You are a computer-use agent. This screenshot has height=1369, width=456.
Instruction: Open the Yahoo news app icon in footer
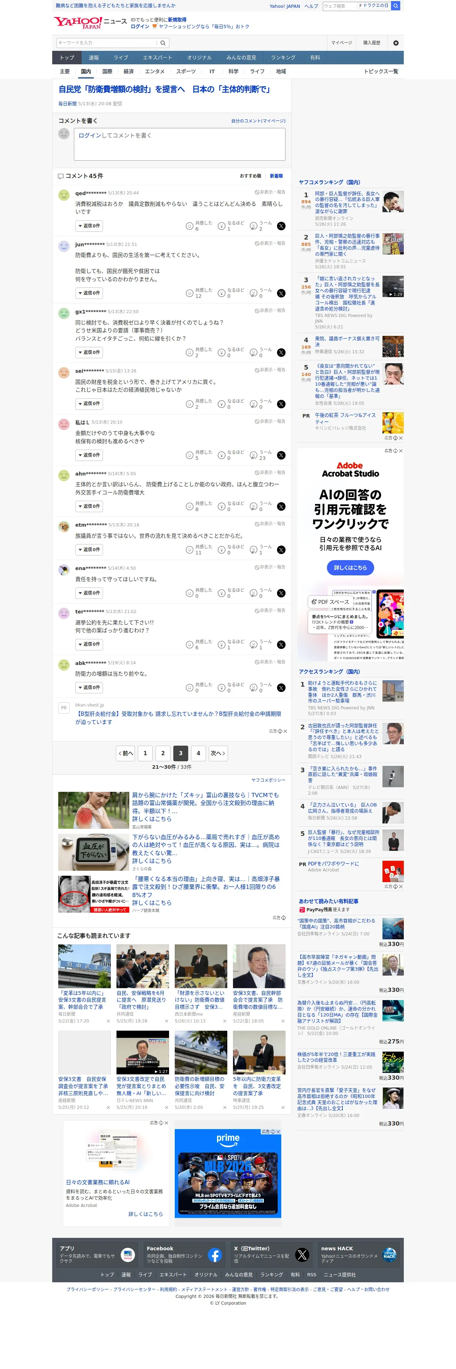click(x=127, y=1255)
